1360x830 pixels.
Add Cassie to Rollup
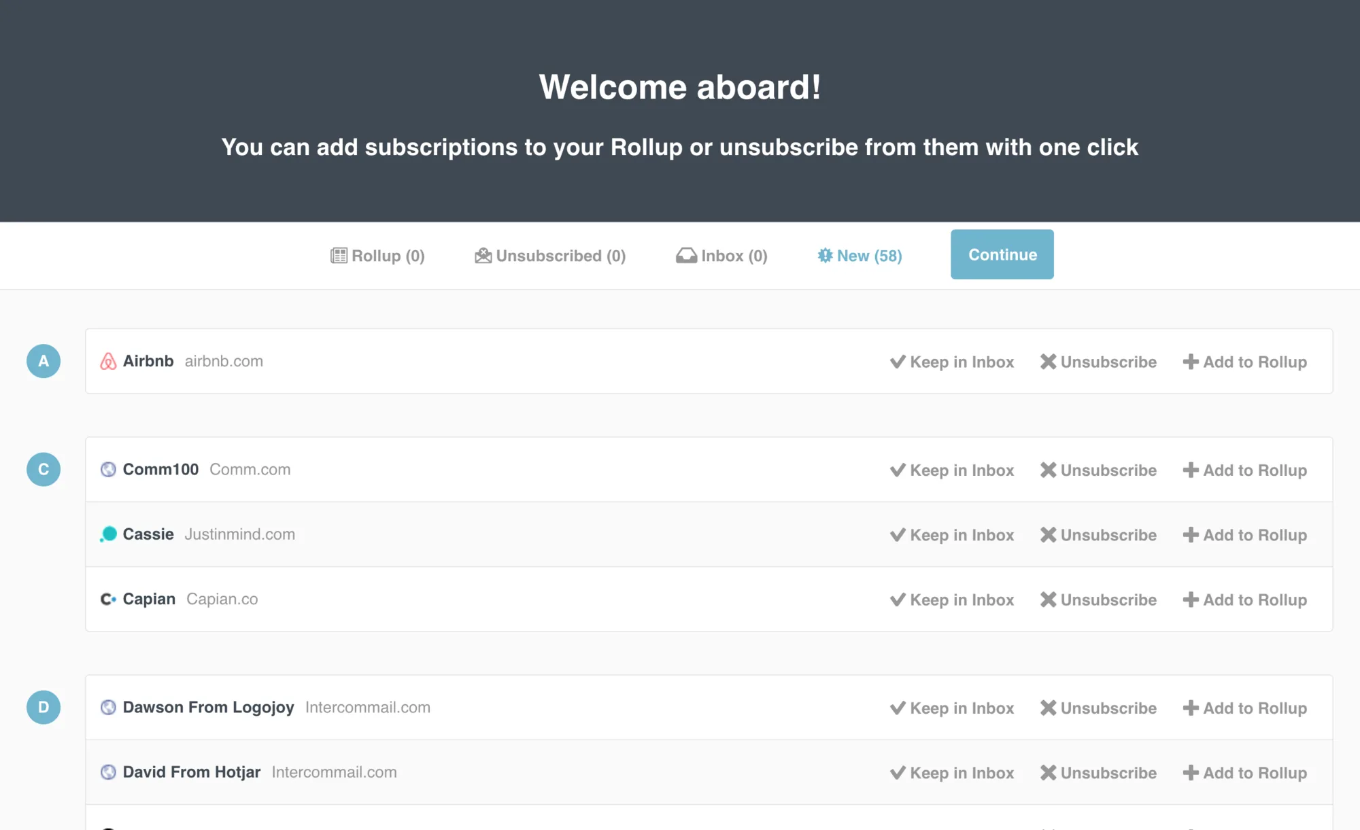coord(1245,535)
